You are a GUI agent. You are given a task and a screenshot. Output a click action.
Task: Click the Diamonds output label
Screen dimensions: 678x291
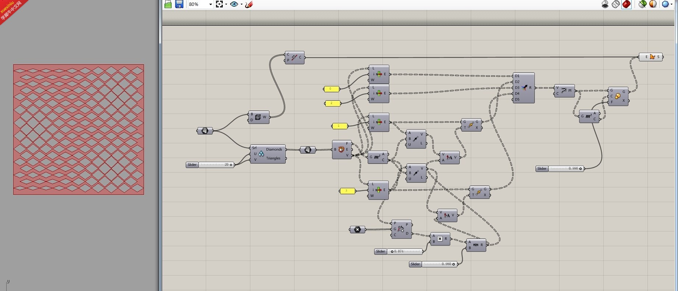[274, 150]
